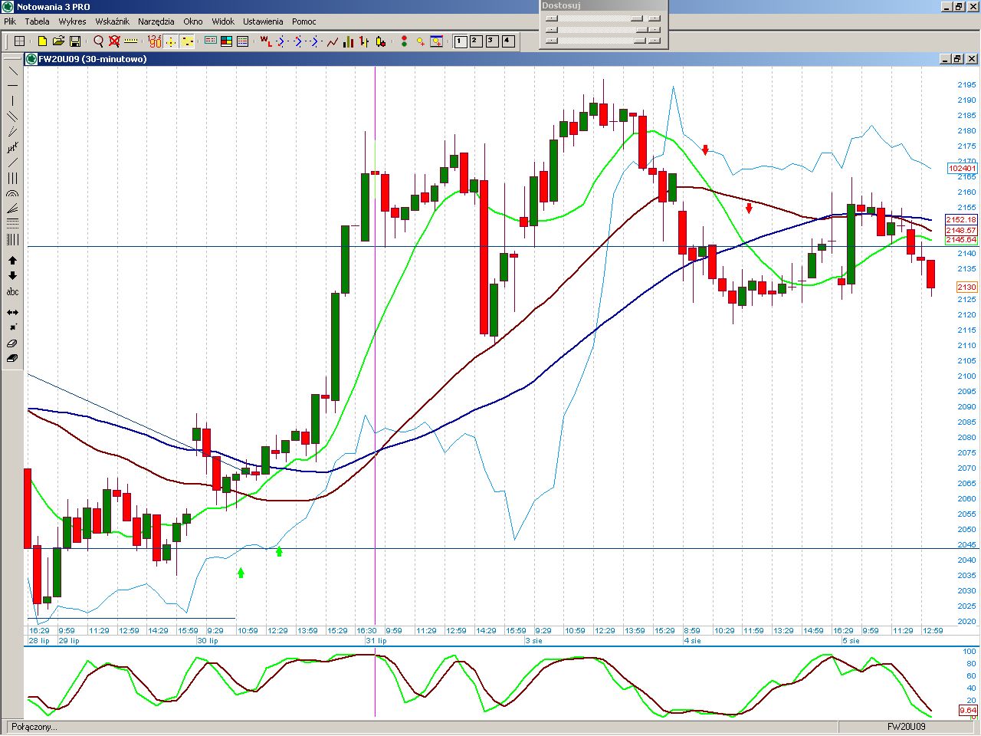Click the Notowania 3 PRO application icon
Viewport: 981px width, 736px height.
click(8, 7)
